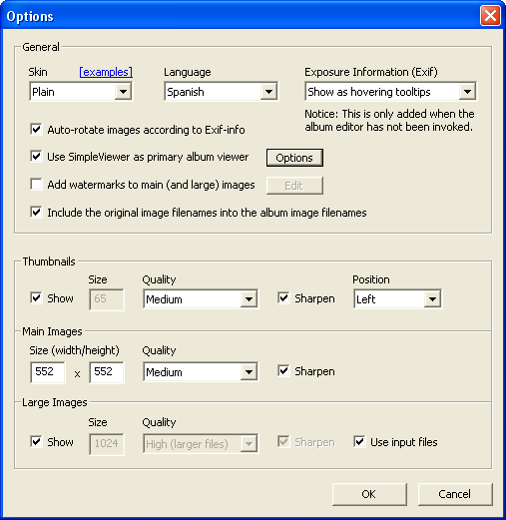Open the Exposure Information Exif dropdown

(390, 92)
